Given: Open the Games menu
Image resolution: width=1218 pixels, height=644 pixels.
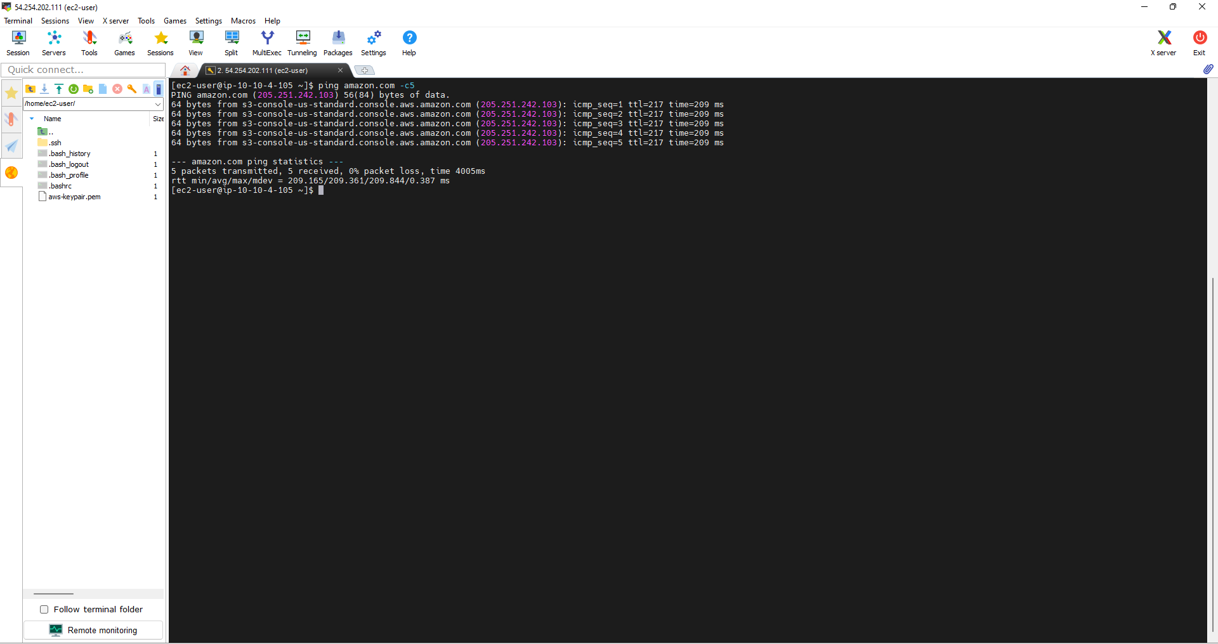Looking at the screenshot, I should (175, 21).
